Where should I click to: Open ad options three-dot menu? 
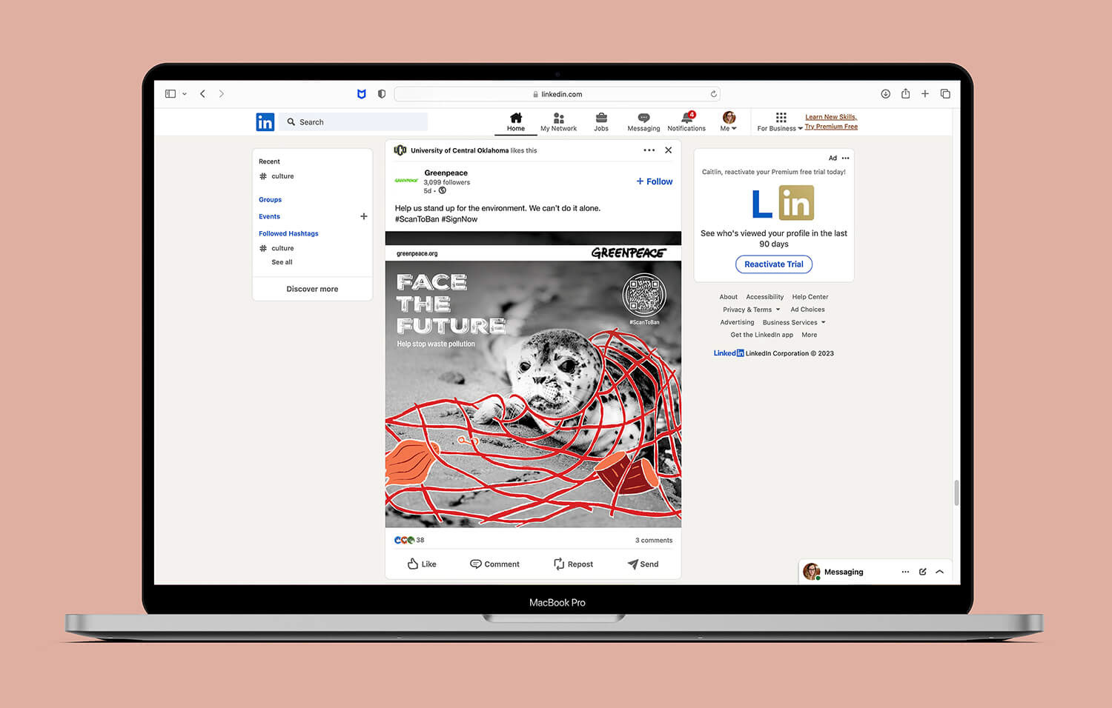point(846,158)
